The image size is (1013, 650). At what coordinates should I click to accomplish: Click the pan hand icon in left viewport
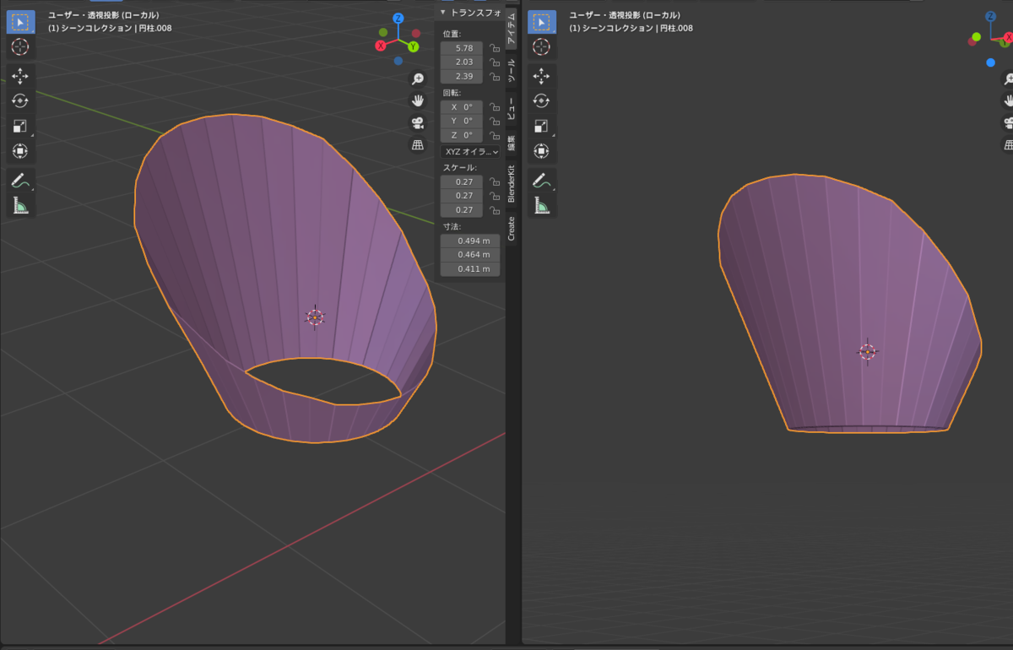[x=417, y=100]
